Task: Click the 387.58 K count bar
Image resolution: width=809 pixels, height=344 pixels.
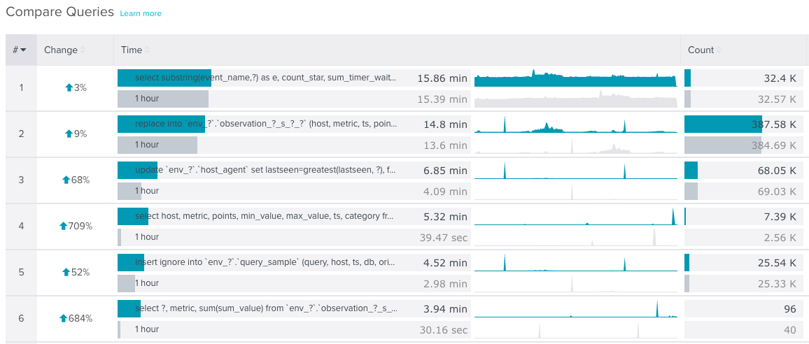Action: click(x=723, y=124)
